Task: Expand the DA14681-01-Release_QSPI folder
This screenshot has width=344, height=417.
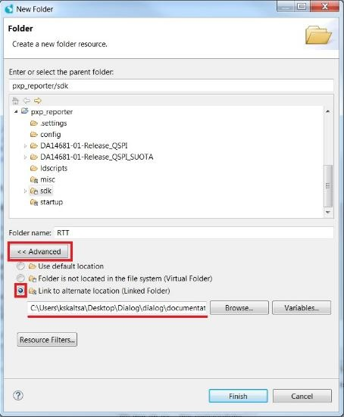Action: coord(25,146)
